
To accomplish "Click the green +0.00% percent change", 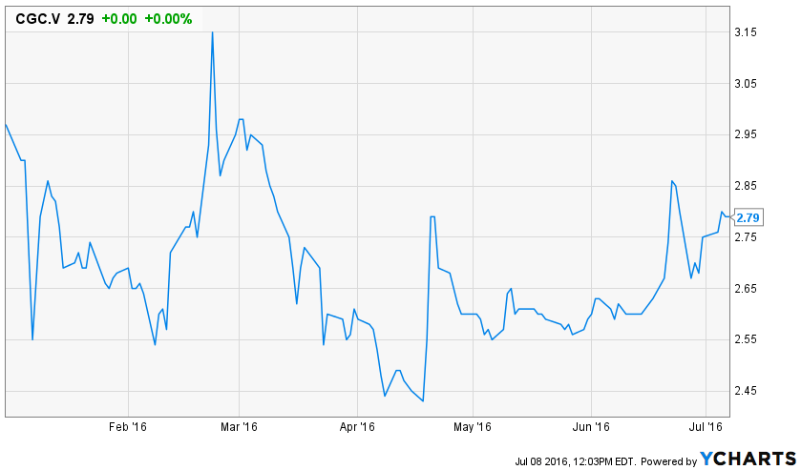I will coord(167,19).
